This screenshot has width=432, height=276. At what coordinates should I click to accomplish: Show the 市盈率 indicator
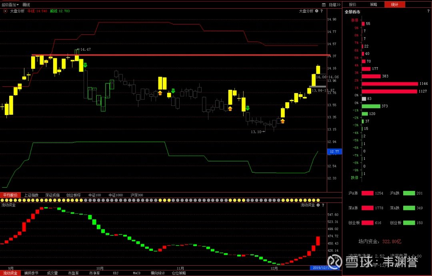[x=73, y=273]
